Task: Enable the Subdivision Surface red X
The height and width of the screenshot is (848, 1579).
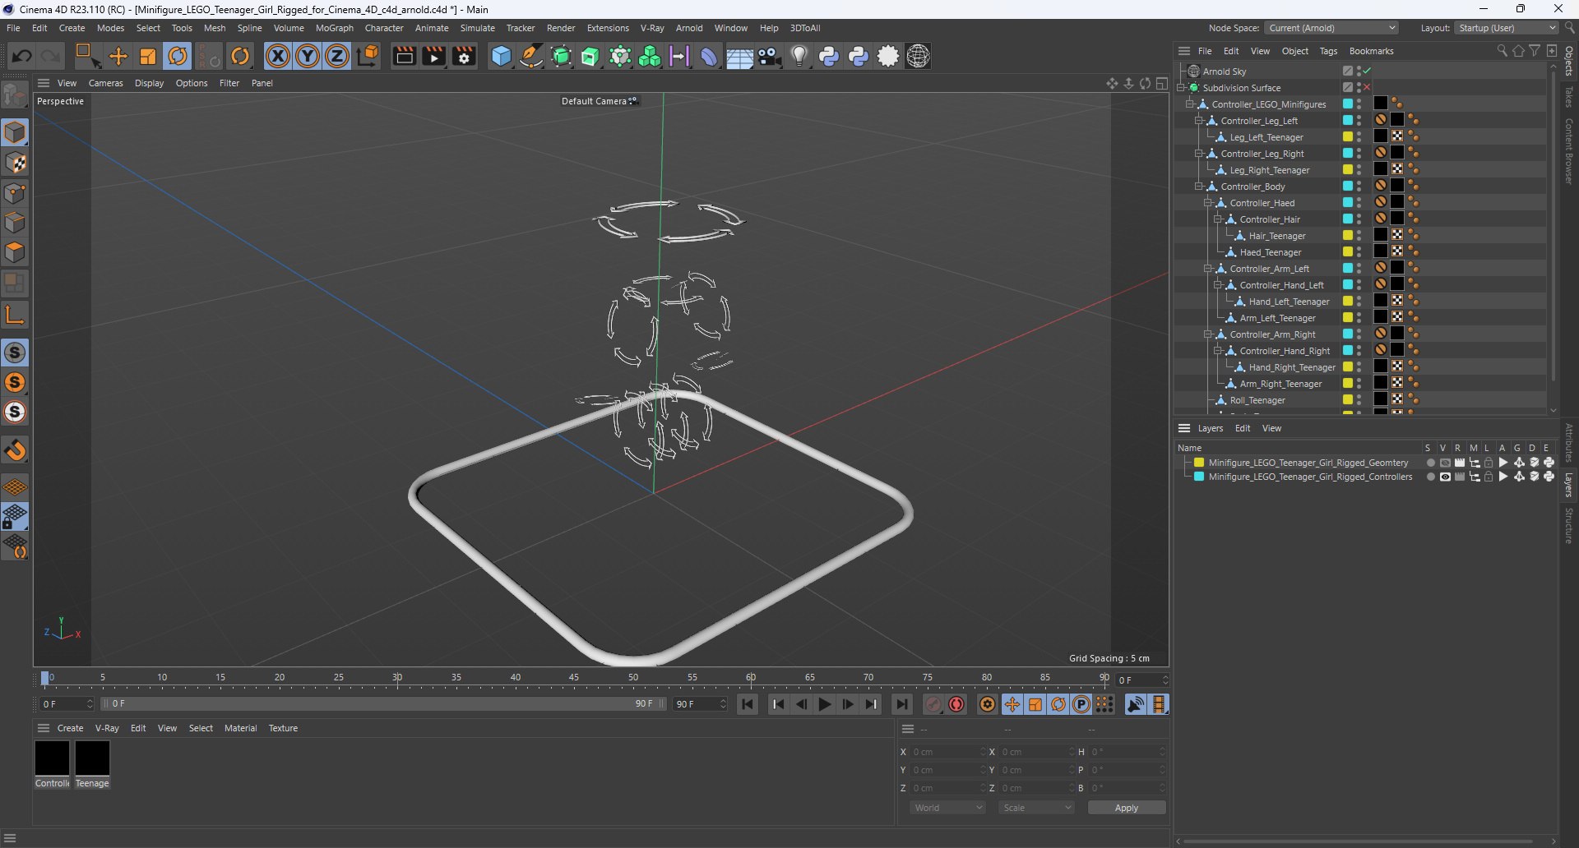Action: pos(1367,88)
